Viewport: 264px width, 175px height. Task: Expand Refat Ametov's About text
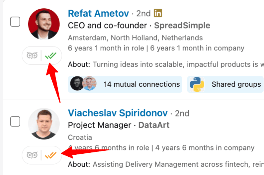point(166,64)
